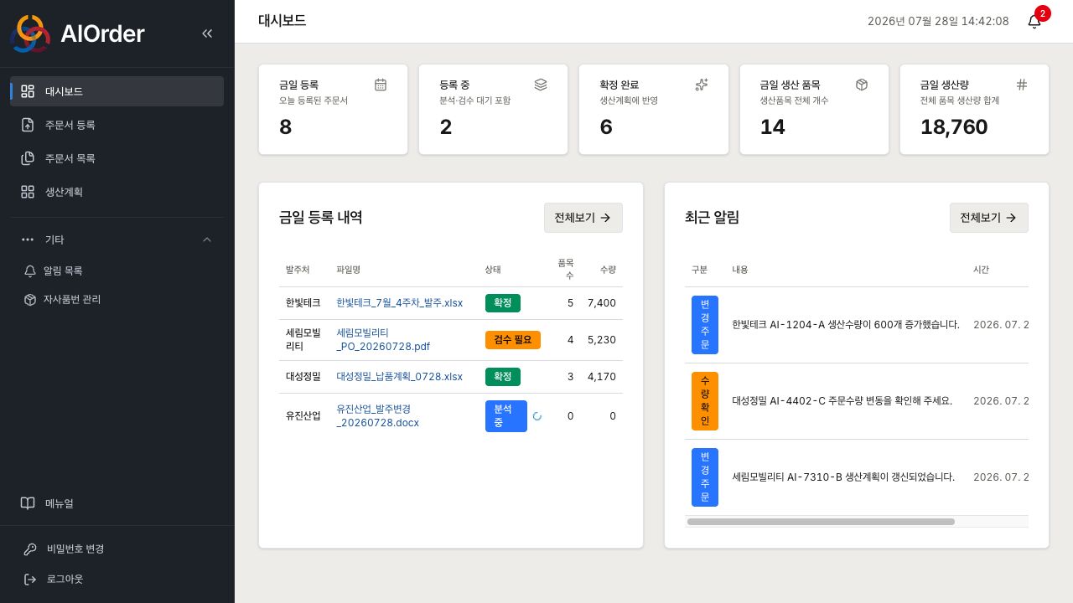Screen dimensions: 1073x603
Task: Click the horizontal scrollbar in 최근 알림
Action: click(x=821, y=522)
